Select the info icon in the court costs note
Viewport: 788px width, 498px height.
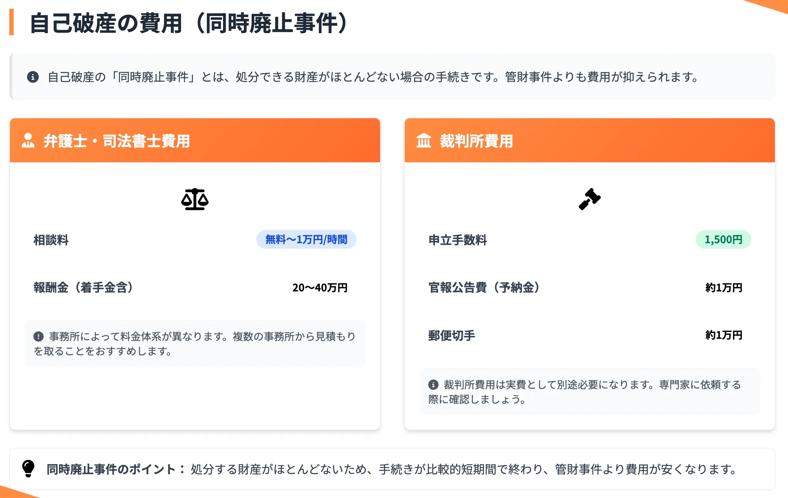click(x=434, y=384)
